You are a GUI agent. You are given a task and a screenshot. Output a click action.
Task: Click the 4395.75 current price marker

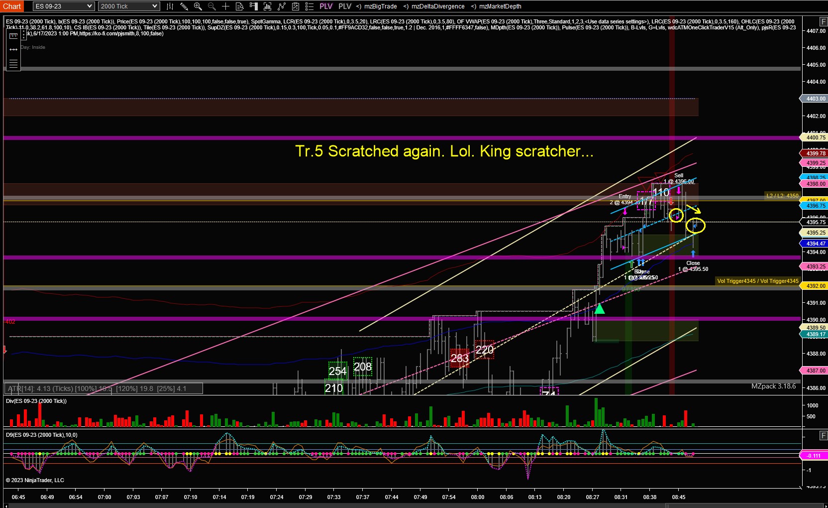pyautogui.click(x=814, y=222)
